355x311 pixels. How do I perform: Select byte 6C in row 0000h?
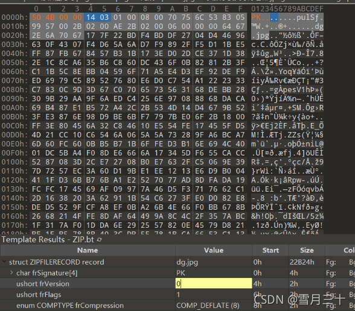[x=199, y=17]
